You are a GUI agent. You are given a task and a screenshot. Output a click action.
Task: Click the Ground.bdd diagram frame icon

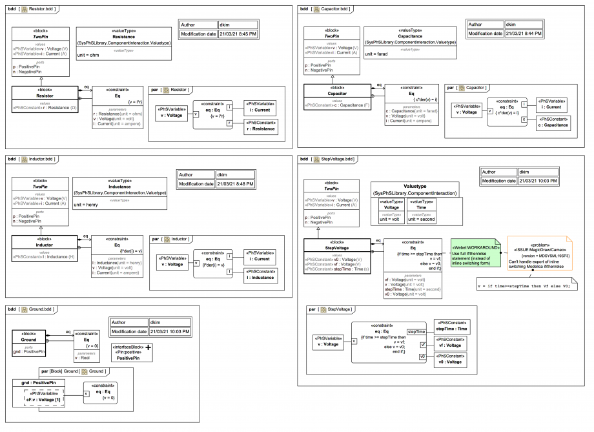[25, 309]
